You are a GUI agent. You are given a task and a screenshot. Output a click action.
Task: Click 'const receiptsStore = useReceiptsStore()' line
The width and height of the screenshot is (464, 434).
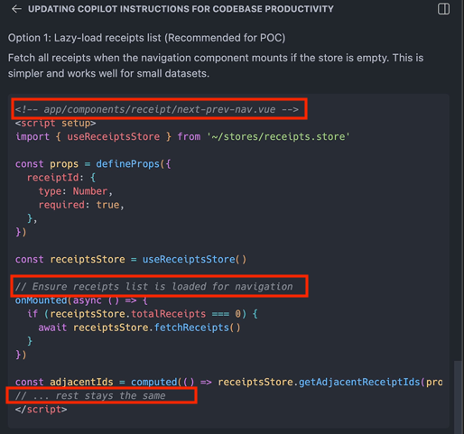pyautogui.click(x=131, y=259)
